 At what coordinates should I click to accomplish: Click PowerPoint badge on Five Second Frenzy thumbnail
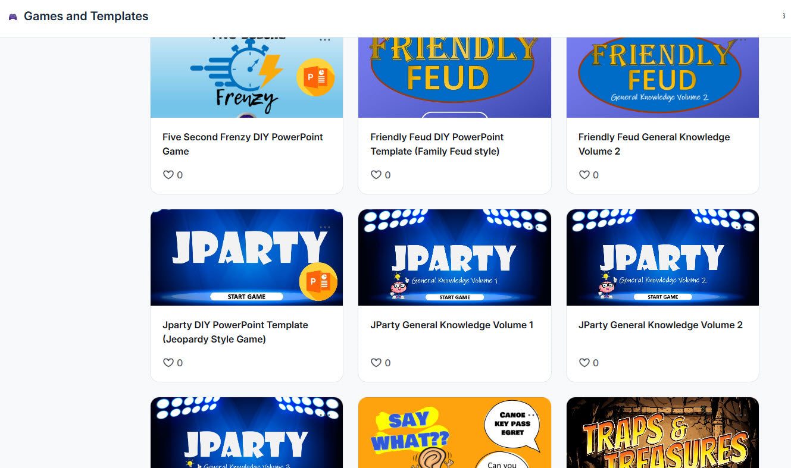coord(315,77)
